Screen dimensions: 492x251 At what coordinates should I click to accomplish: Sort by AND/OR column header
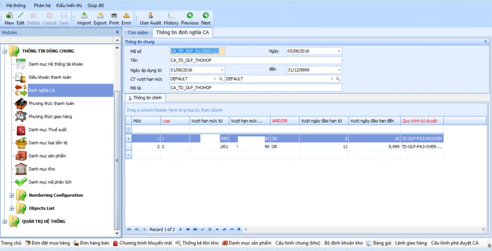(285, 121)
